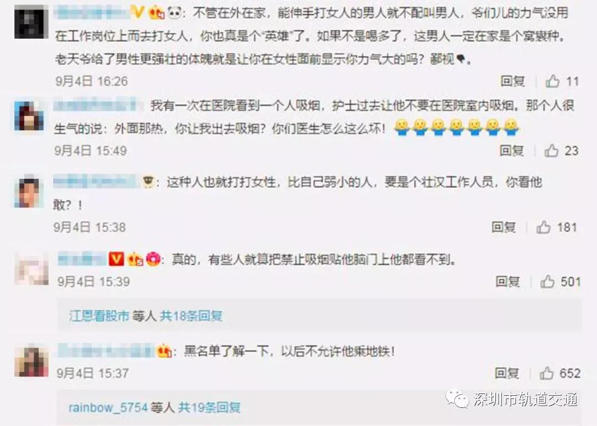Like the comment with 501 likes

pos(547,281)
